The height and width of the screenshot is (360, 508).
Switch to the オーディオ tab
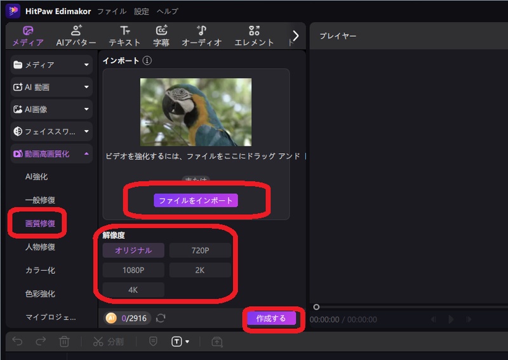201,36
